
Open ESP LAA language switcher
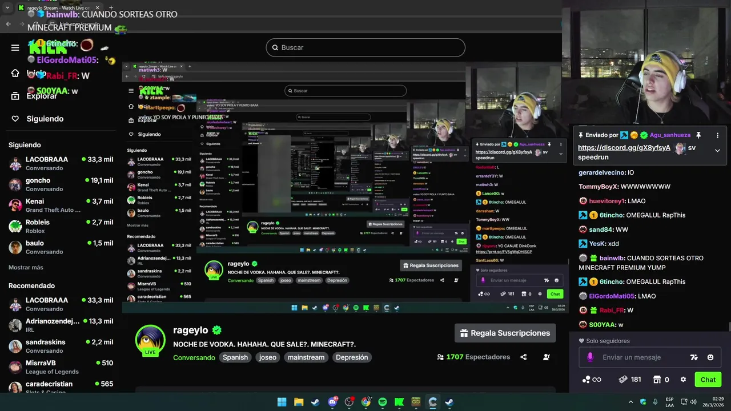[669, 402]
